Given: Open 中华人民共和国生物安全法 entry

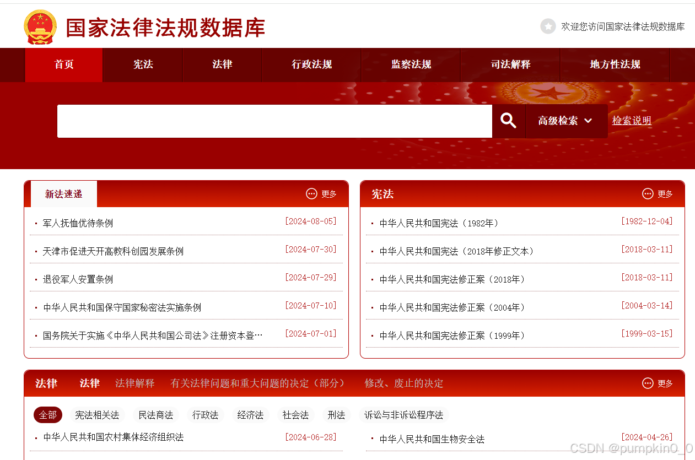Looking at the screenshot, I should (x=432, y=439).
